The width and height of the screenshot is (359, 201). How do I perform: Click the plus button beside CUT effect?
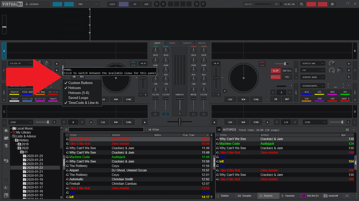click(349, 70)
